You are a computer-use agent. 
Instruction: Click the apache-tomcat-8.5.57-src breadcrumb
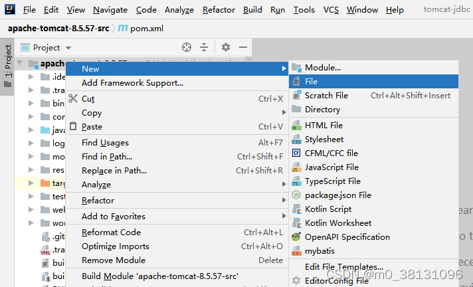(58, 29)
